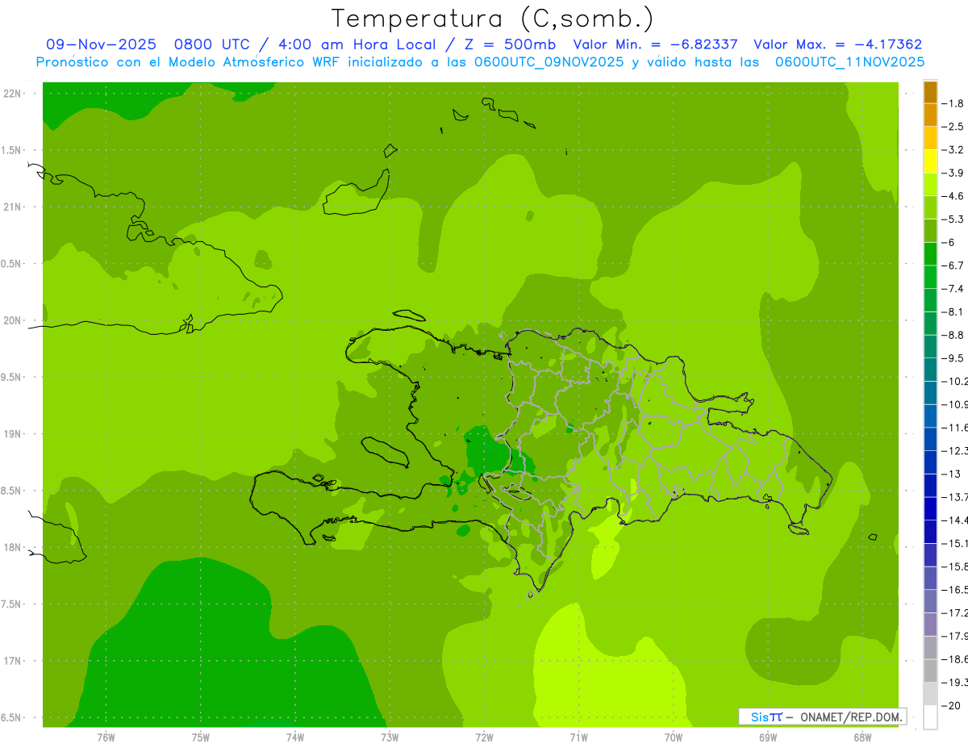Click the legend value '-18.6'
Image resolution: width=968 pixels, height=748 pixels.
coord(954,659)
